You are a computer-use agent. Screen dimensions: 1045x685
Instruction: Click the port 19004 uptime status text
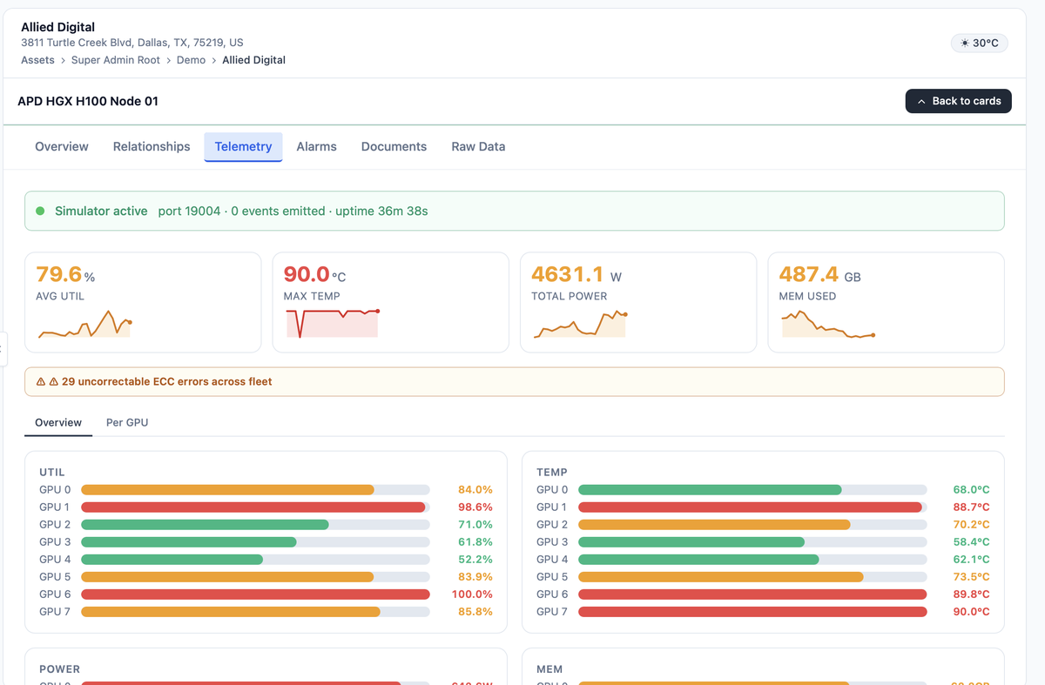[x=293, y=211]
